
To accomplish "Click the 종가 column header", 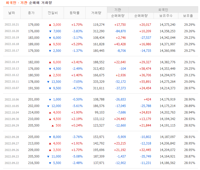I will 31,13.
